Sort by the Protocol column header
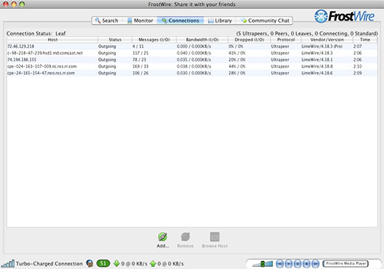This screenshot has width=384, height=269. click(x=286, y=40)
